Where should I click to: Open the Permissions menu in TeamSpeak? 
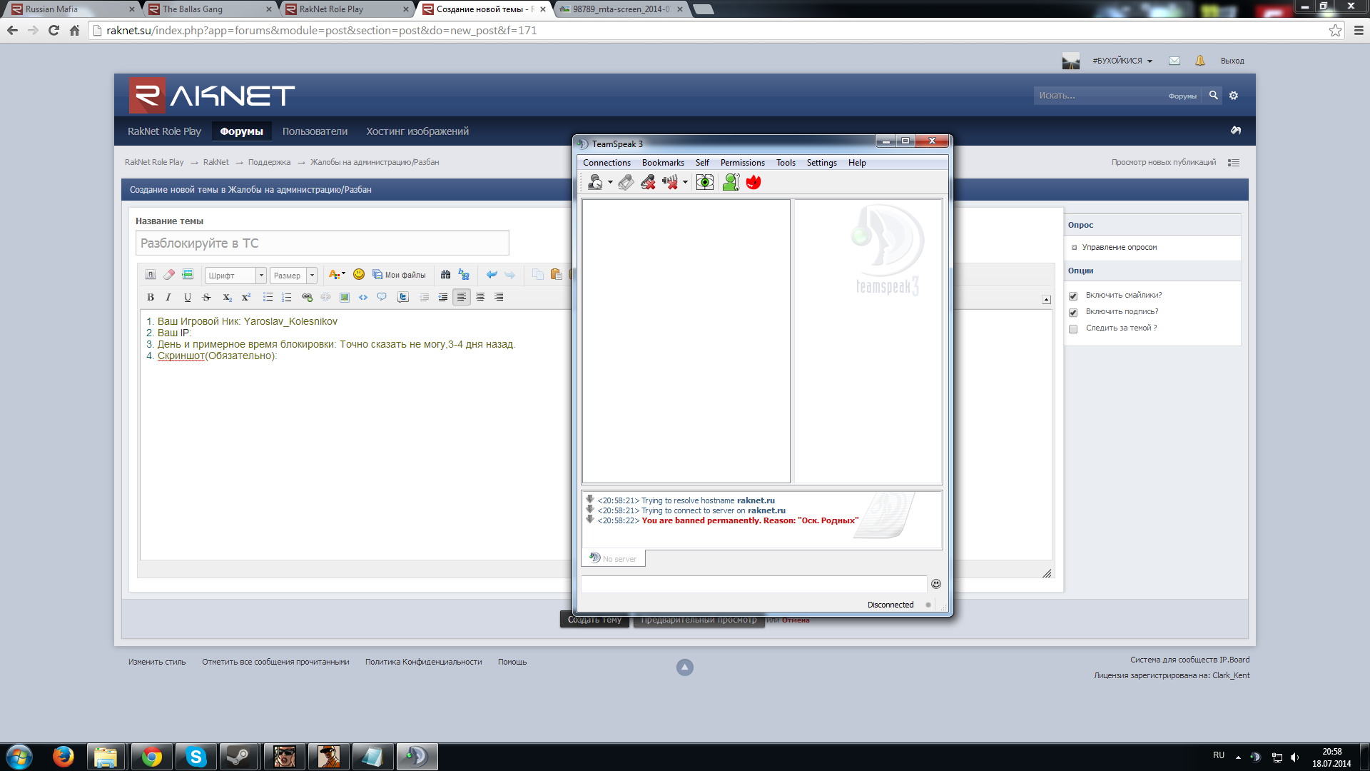click(742, 163)
